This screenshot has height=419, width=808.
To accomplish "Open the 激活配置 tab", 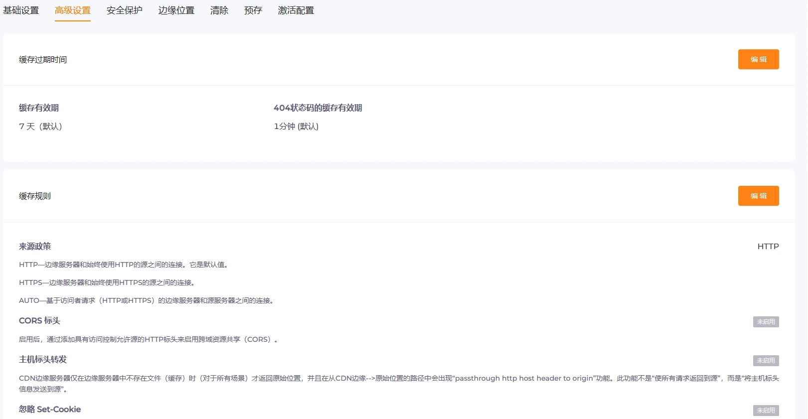I will point(296,10).
